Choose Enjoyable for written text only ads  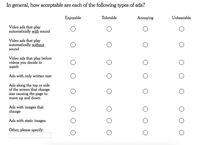[73, 76]
